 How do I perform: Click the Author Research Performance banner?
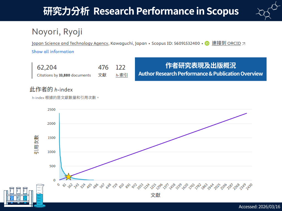(200, 69)
